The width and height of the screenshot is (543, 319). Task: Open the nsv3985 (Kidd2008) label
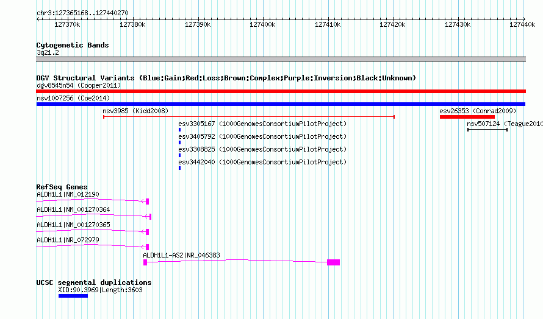pos(135,111)
